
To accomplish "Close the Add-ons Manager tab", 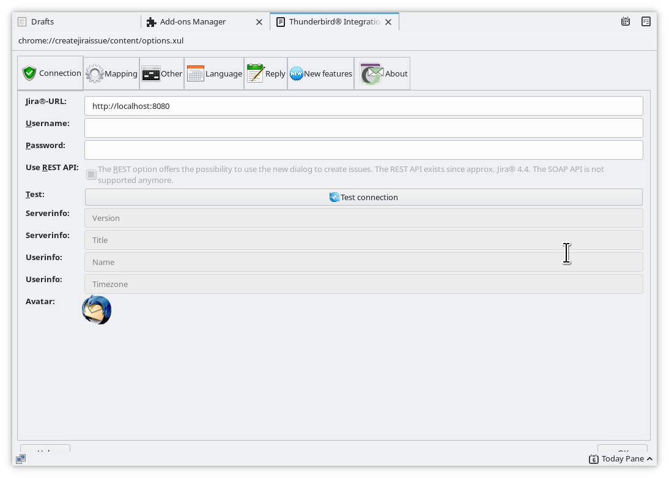I will (259, 21).
